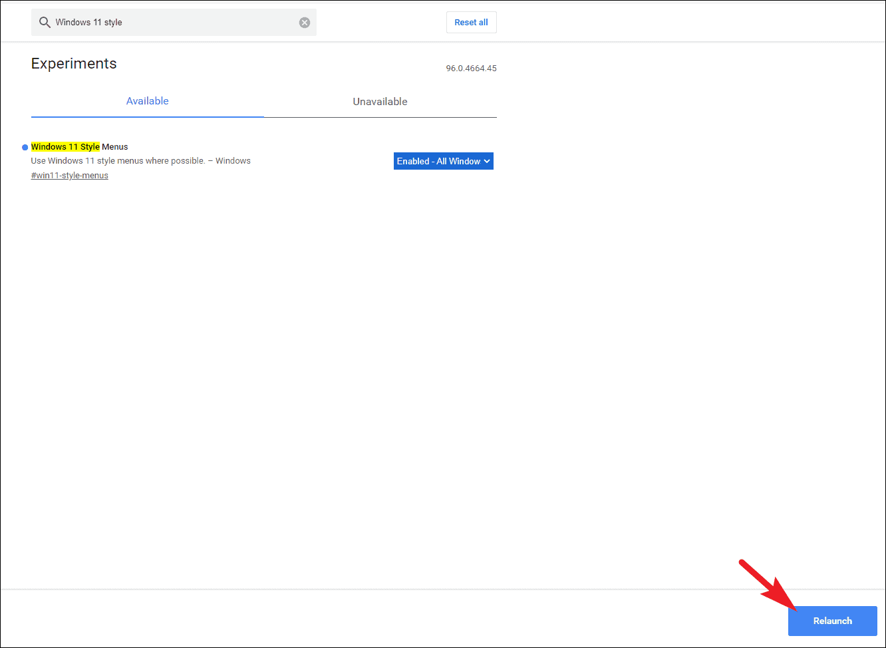Clear the flag search text
The height and width of the screenshot is (648, 886).
(x=305, y=23)
